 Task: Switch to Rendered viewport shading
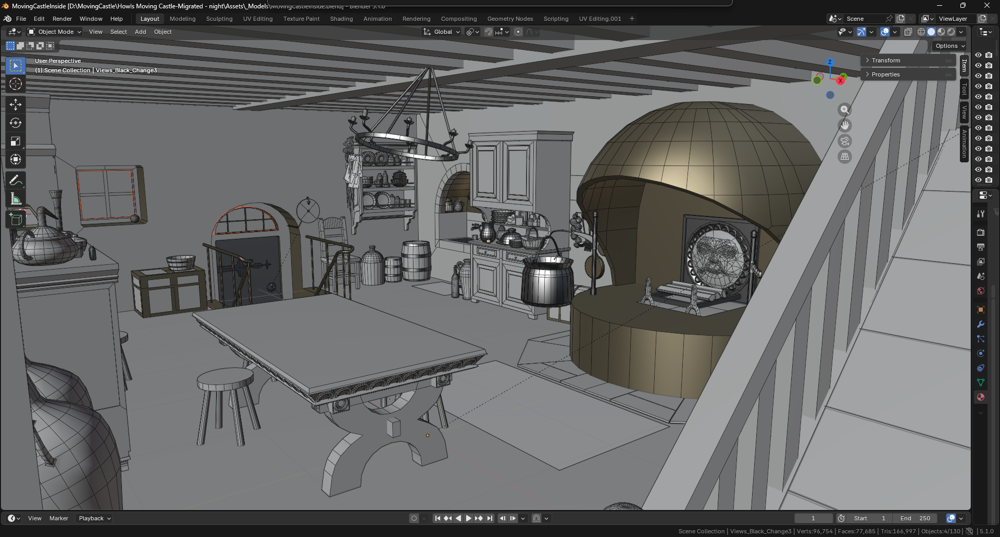coord(951,32)
